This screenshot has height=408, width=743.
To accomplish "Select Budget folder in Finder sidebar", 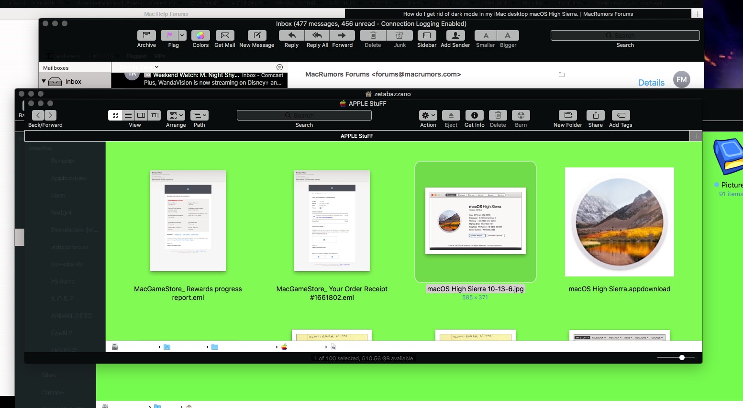I will point(62,212).
